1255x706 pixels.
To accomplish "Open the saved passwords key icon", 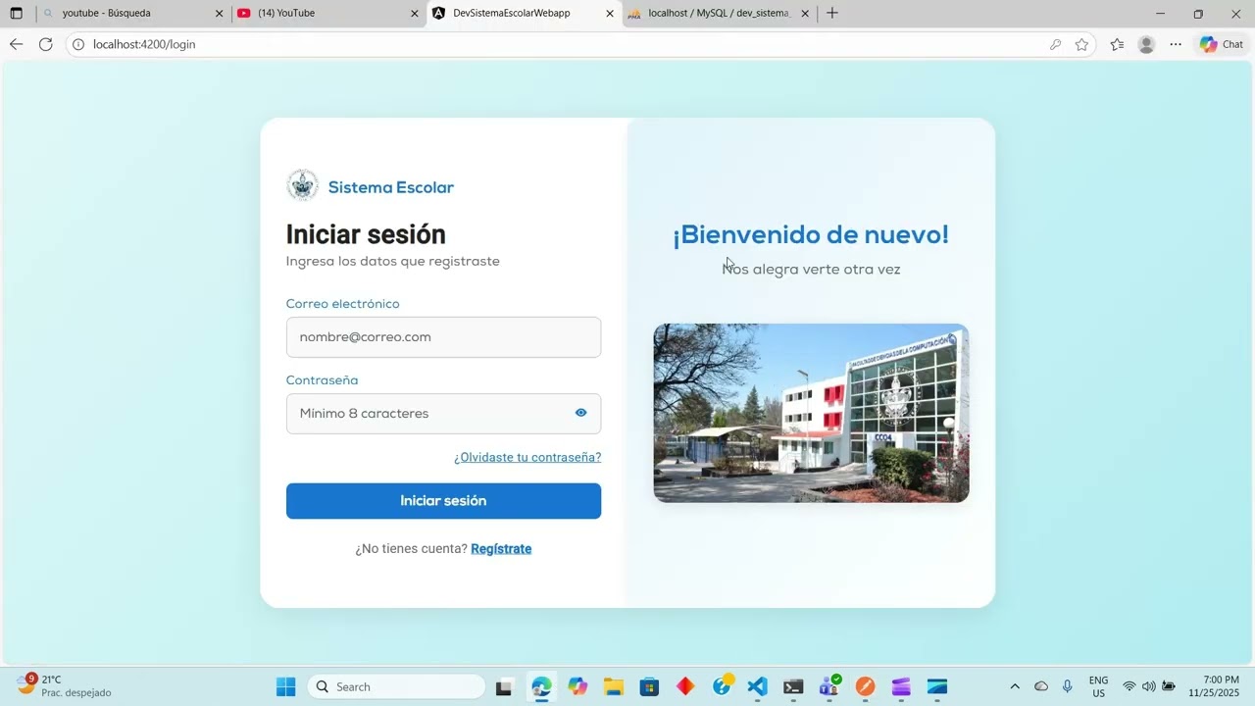I will tap(1055, 44).
